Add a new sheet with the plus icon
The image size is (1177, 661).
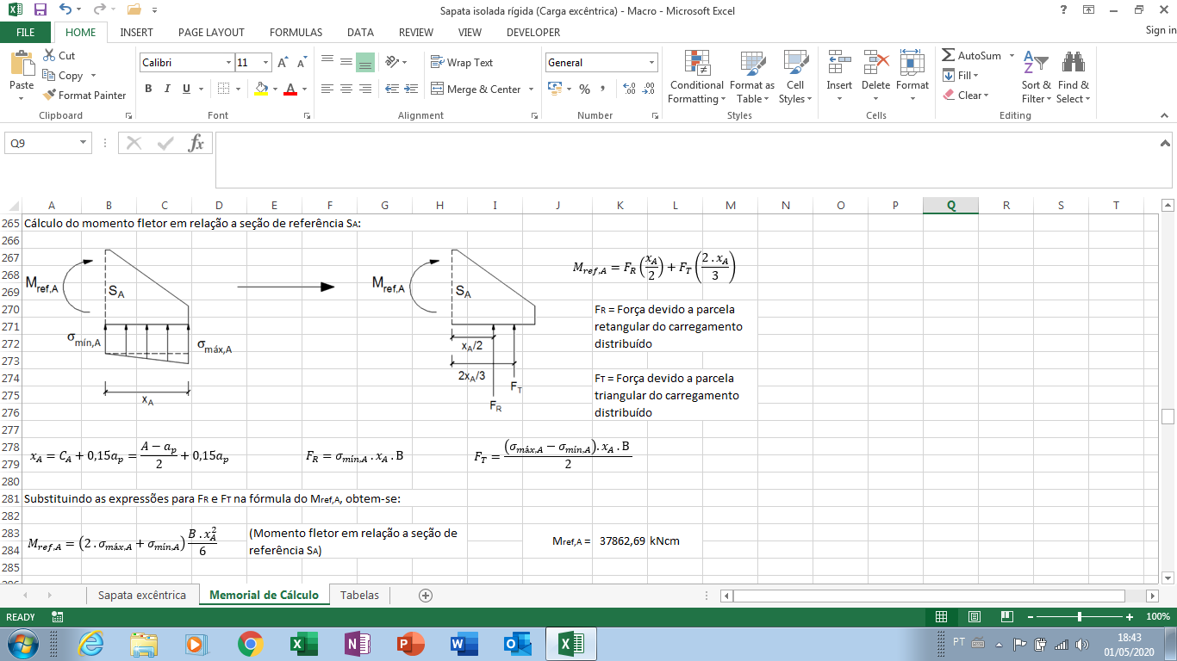tap(425, 595)
